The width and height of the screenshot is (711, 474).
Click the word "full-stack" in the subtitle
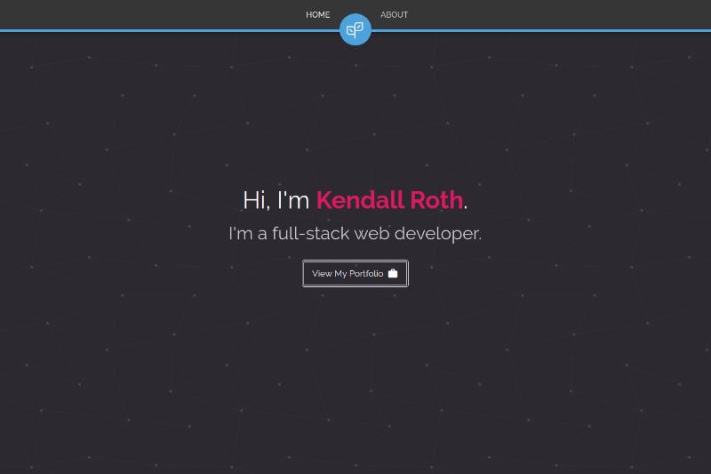point(310,234)
